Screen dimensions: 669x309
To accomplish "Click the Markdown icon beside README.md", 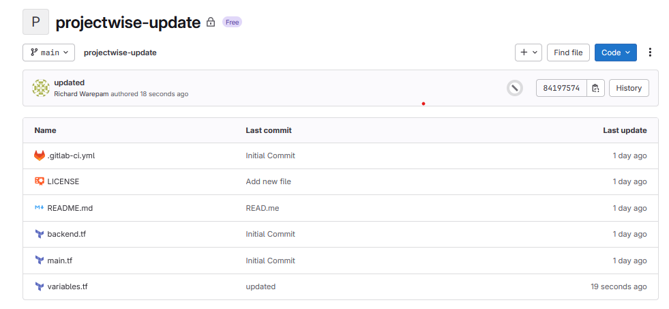I will point(40,208).
